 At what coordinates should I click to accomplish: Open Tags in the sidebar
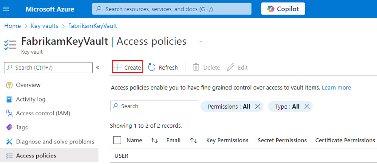pyautogui.click(x=49, y=128)
